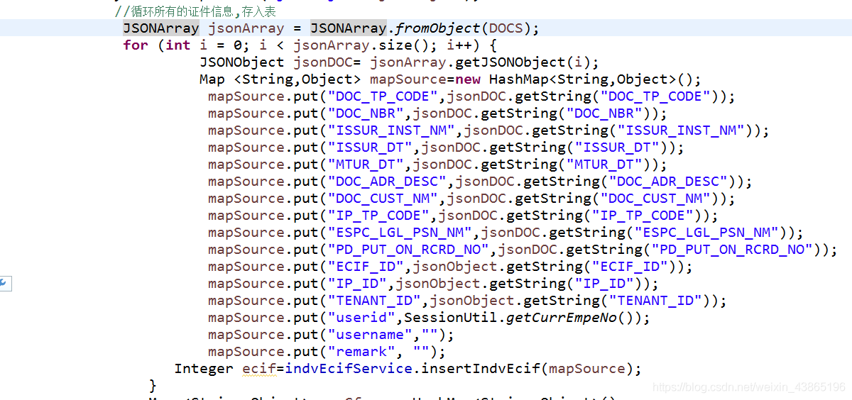Click the mapSource.put line with "DOC_CUST_NM"
The image size is (852, 400).
pyautogui.click(x=471, y=199)
